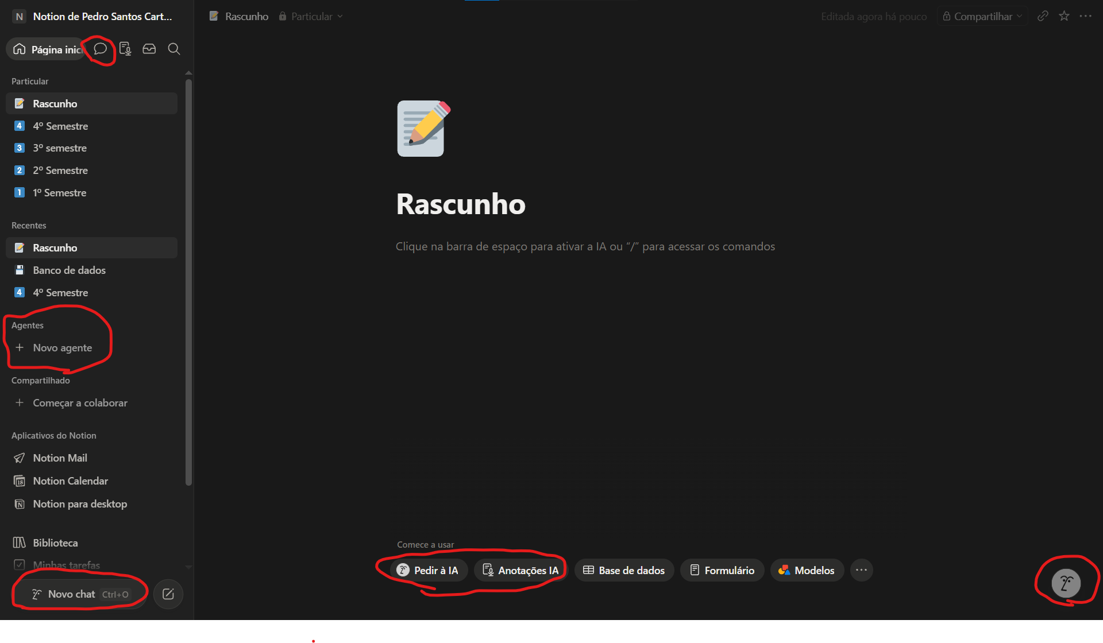Click Novo agente to create an agent
The image size is (1103, 643).
92,347
